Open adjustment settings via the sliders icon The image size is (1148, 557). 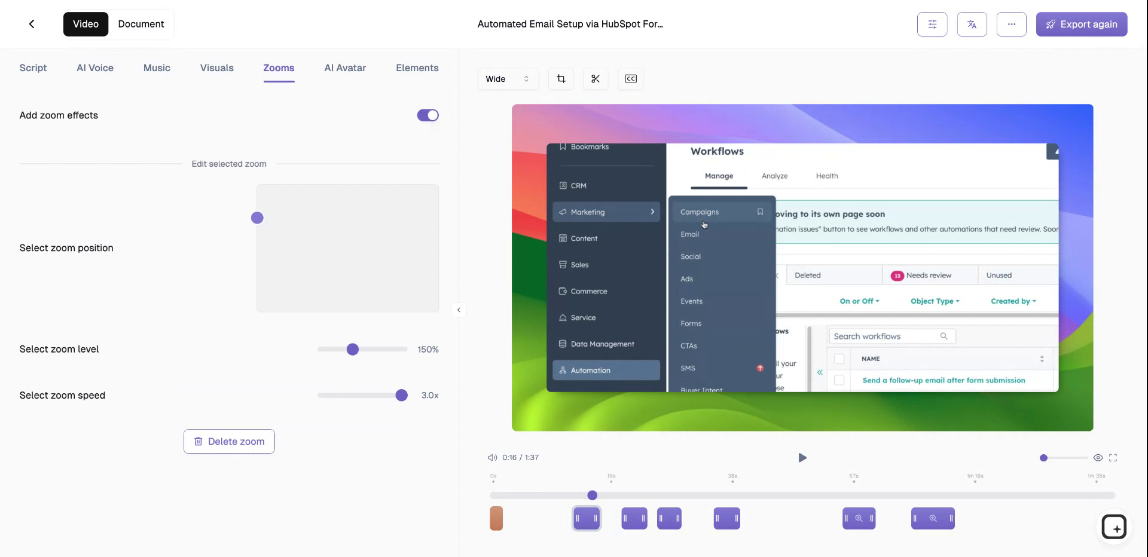pos(932,24)
